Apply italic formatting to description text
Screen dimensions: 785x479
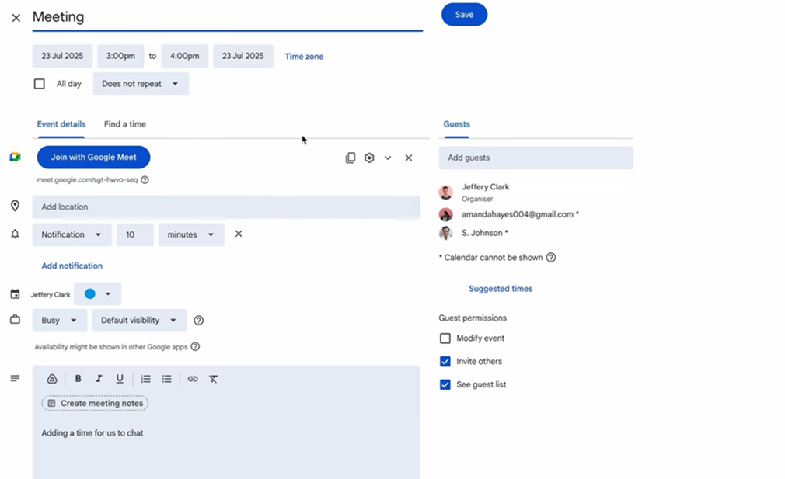(x=99, y=379)
